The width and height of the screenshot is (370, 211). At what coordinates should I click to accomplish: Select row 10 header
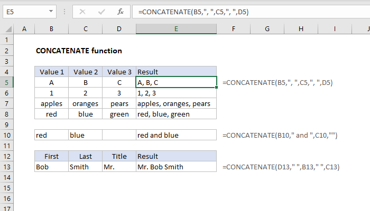[x=6, y=135]
